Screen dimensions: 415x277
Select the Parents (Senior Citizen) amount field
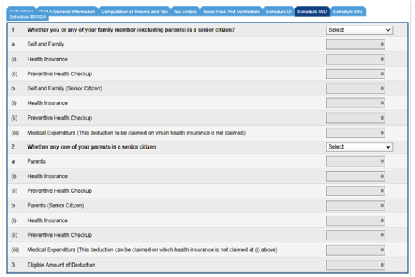point(356,206)
